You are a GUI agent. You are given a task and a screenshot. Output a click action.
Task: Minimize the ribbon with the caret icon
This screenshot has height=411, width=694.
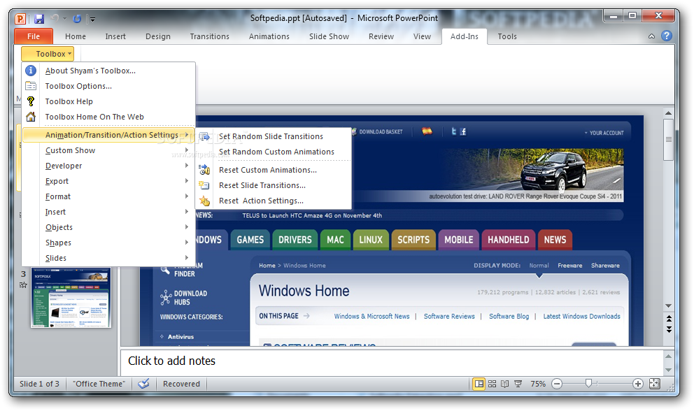click(651, 36)
